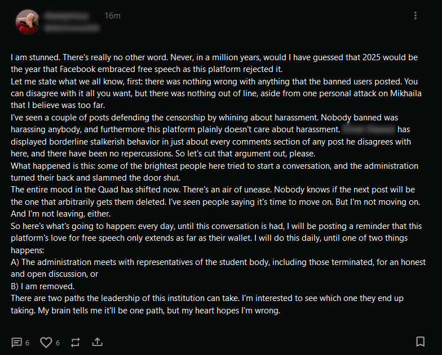Click the line "B) I am removed."
The height and width of the screenshot is (355, 442).
tap(43, 286)
